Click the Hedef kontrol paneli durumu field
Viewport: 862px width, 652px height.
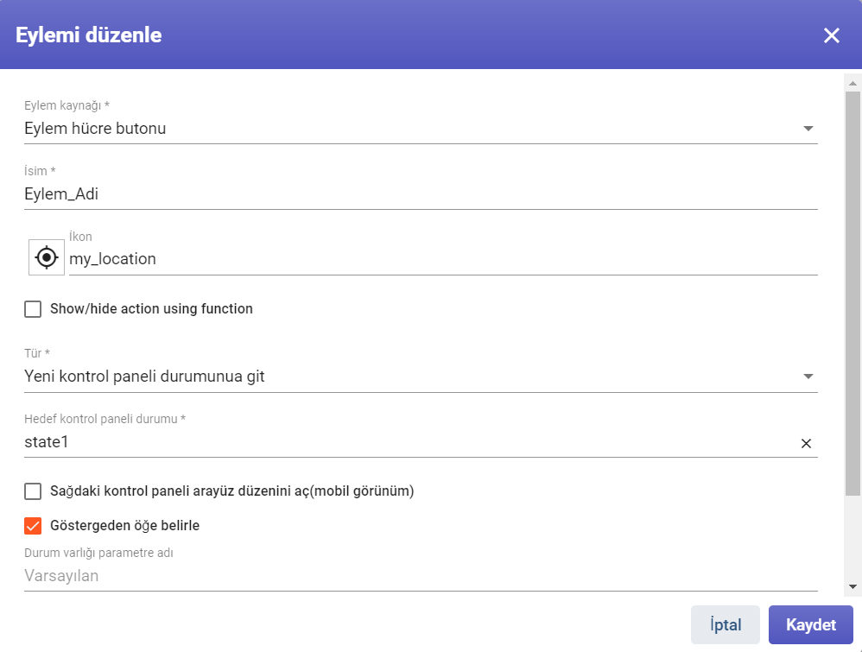[409, 442]
